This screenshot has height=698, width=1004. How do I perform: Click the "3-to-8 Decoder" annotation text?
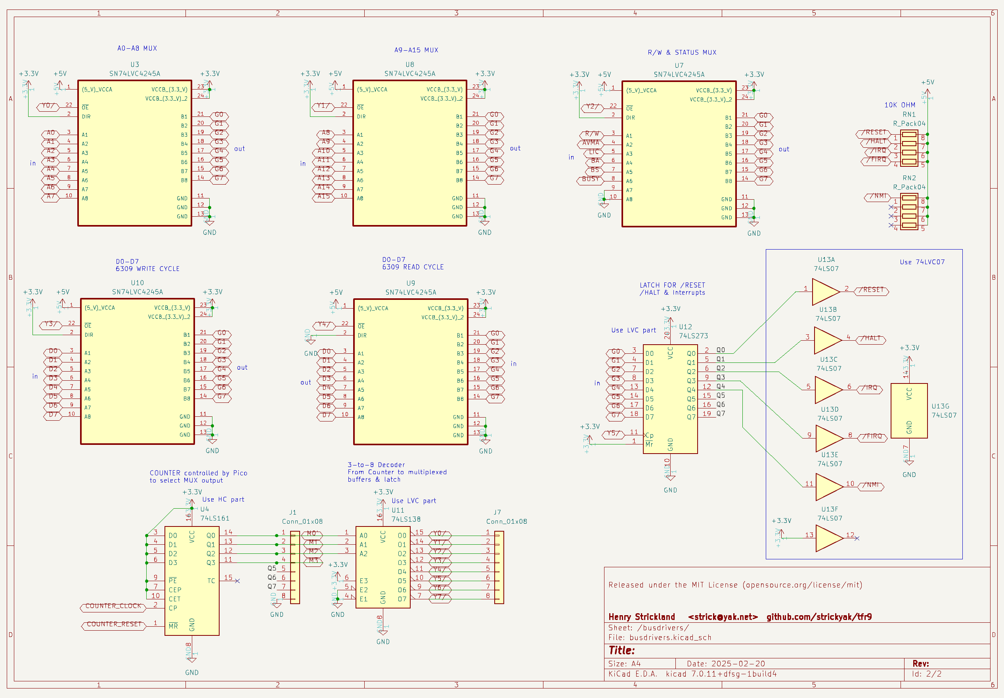pos(376,465)
